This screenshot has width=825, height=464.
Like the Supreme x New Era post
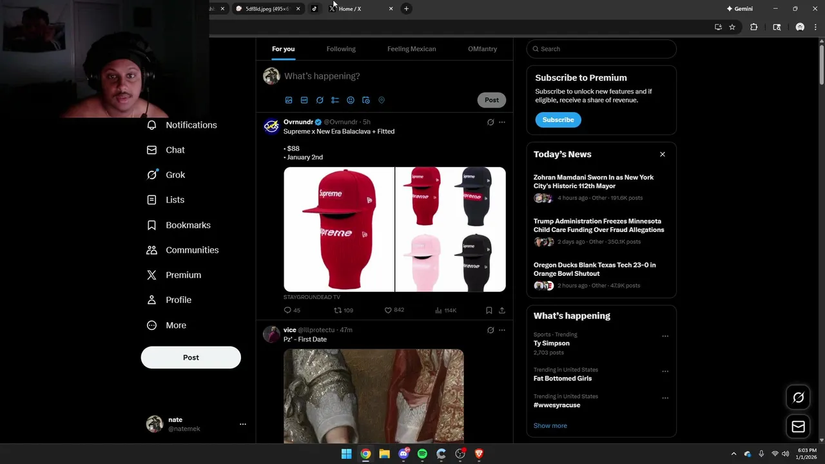click(x=394, y=310)
